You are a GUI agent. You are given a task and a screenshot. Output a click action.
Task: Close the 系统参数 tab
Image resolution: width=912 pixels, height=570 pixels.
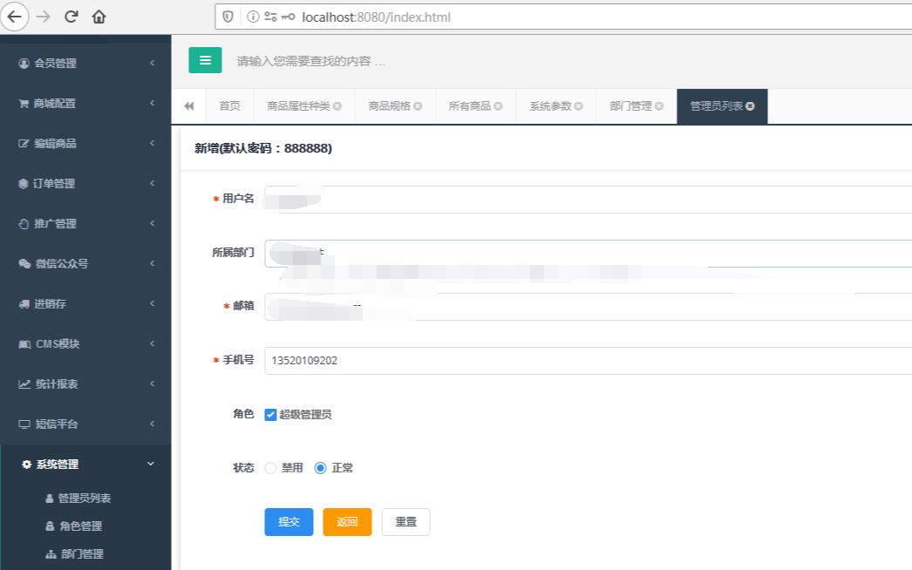[x=579, y=105]
